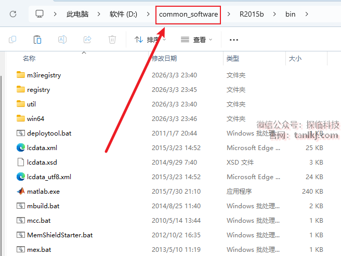
Task: Select the file name matlab.exe
Action: 43,192
